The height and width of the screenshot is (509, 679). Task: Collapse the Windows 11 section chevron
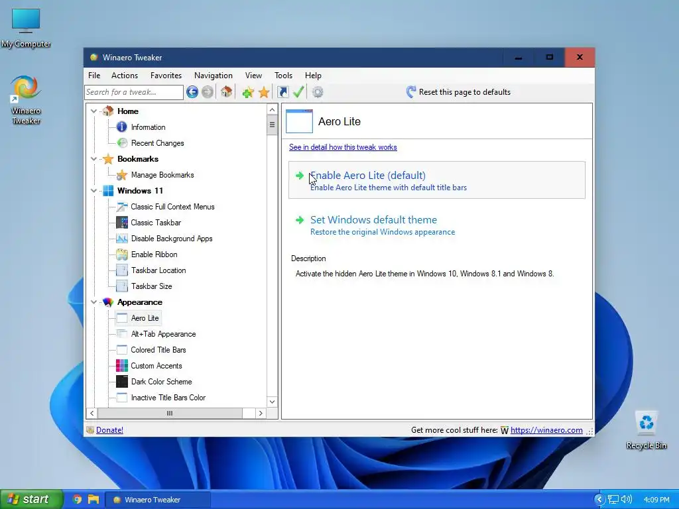(x=93, y=190)
